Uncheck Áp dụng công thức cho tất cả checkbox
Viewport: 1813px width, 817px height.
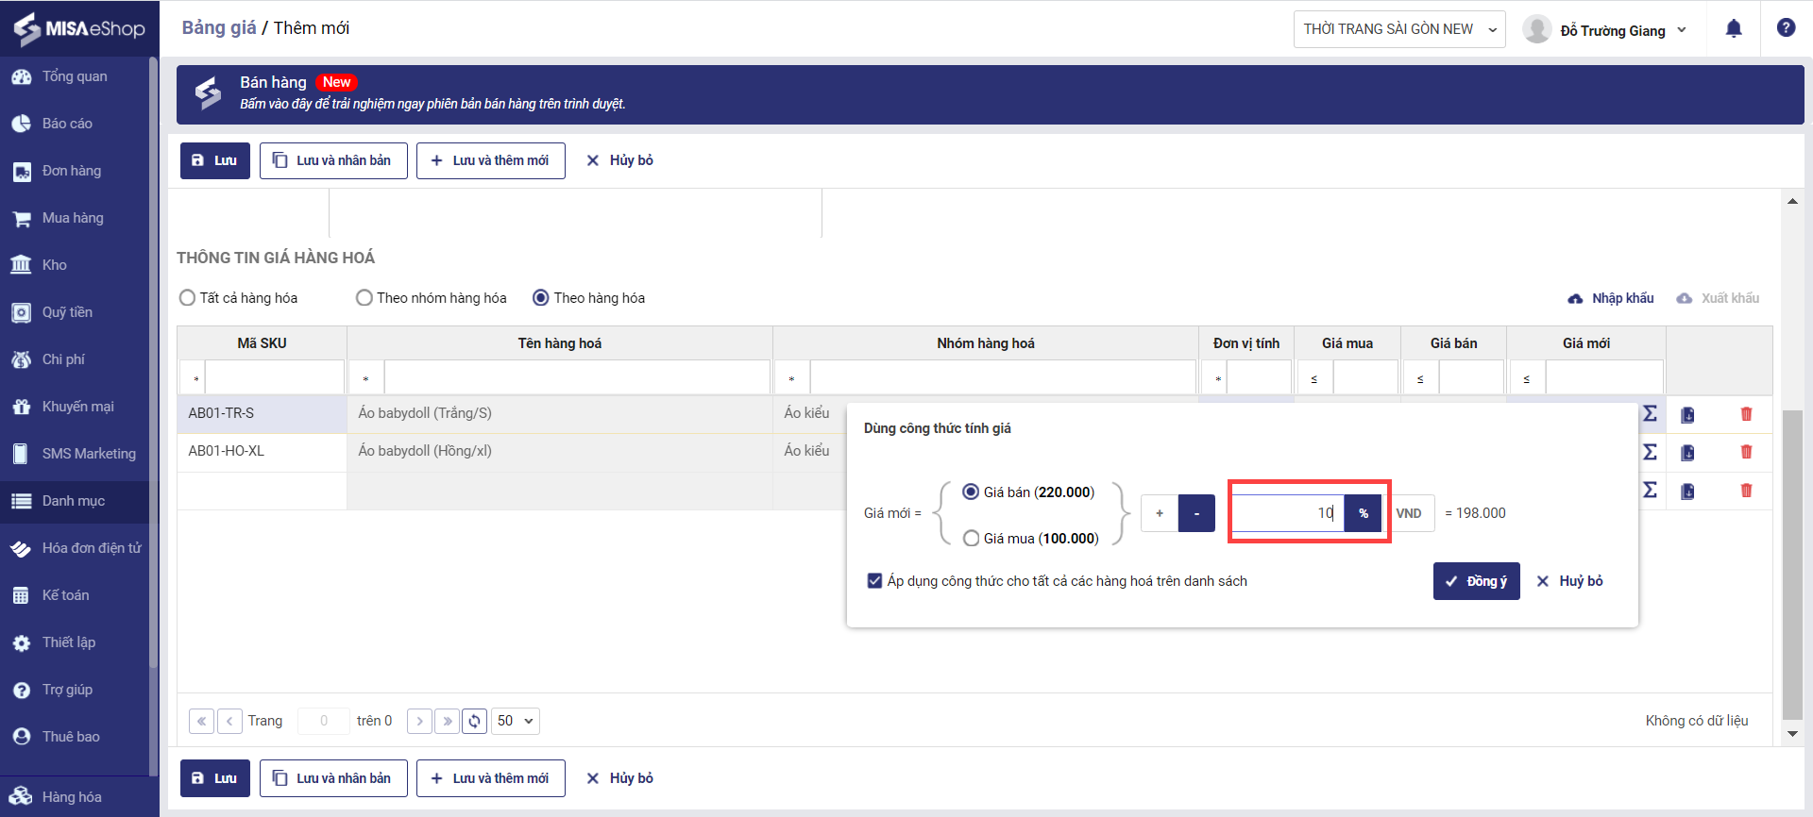click(x=874, y=581)
